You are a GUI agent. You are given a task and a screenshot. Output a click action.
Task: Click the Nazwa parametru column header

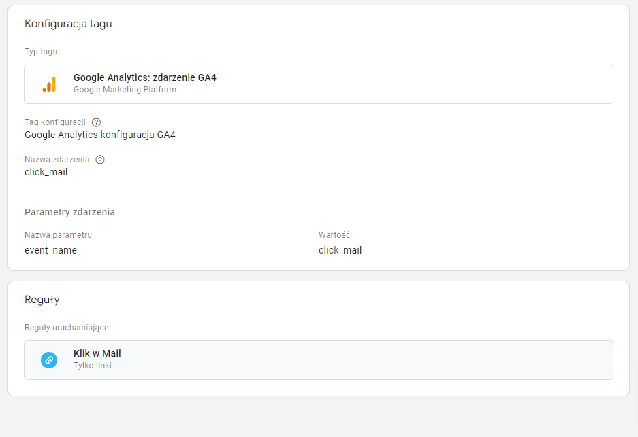pyautogui.click(x=58, y=234)
